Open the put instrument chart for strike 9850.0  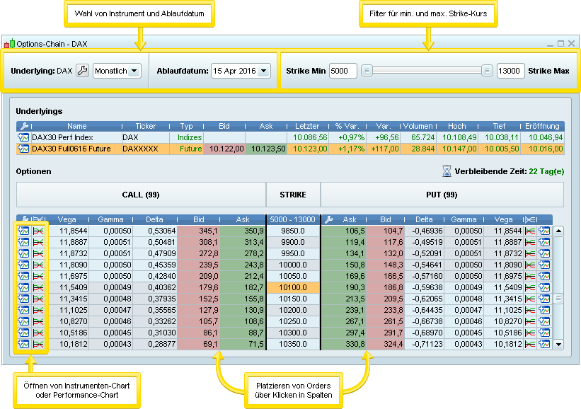coord(544,231)
